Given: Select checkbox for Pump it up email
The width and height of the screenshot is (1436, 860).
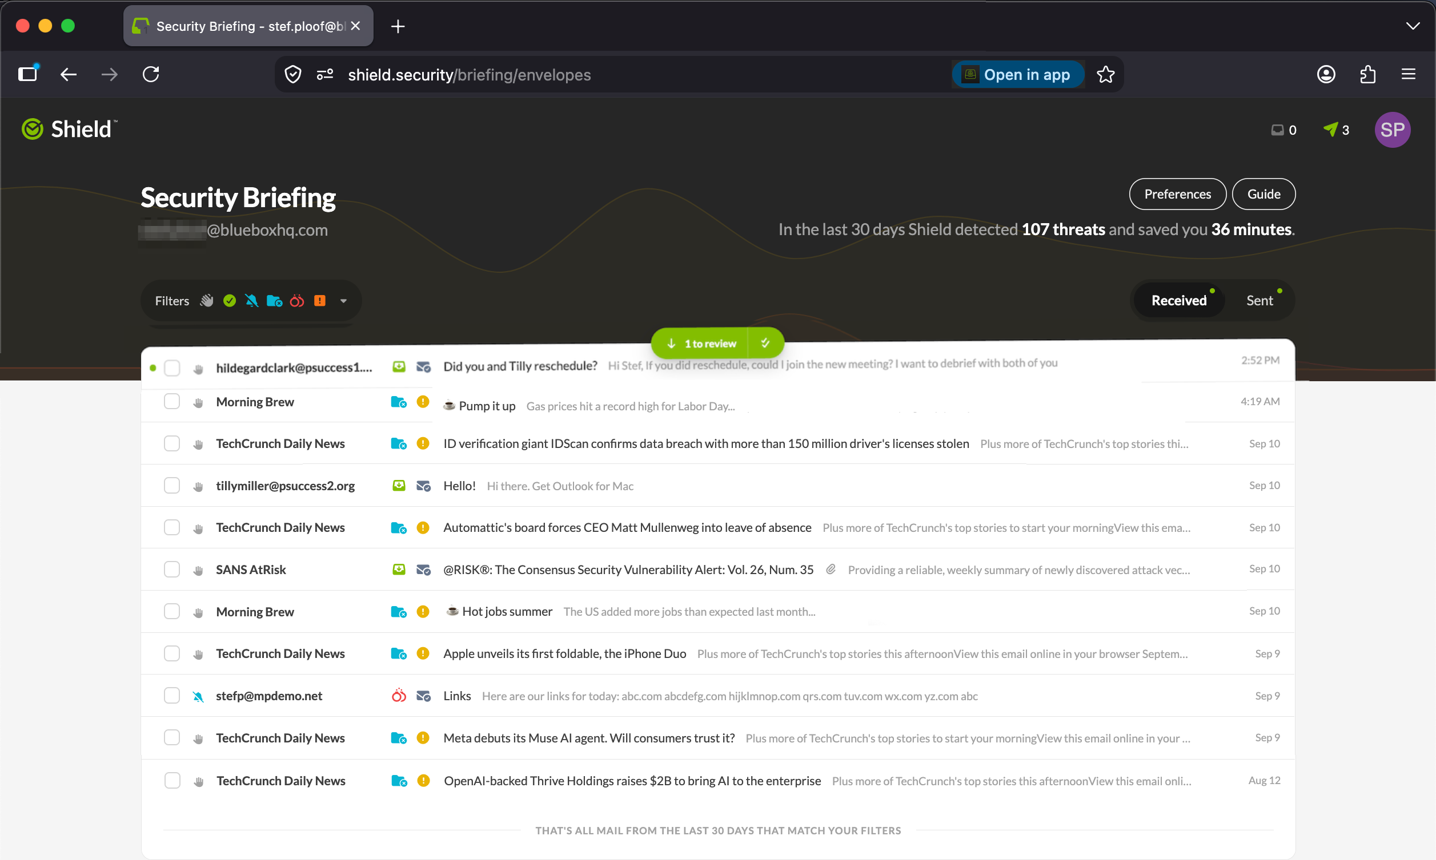Looking at the screenshot, I should pyautogui.click(x=172, y=402).
